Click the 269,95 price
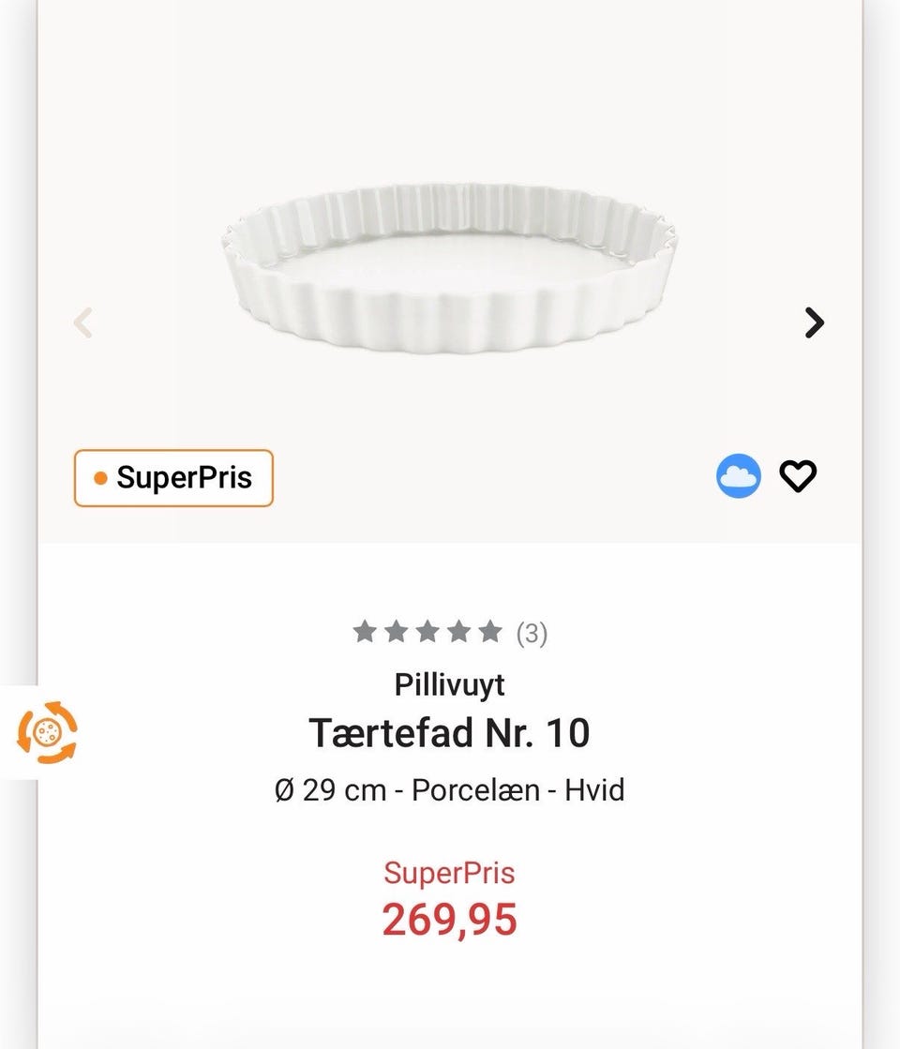900x1049 pixels. (450, 920)
